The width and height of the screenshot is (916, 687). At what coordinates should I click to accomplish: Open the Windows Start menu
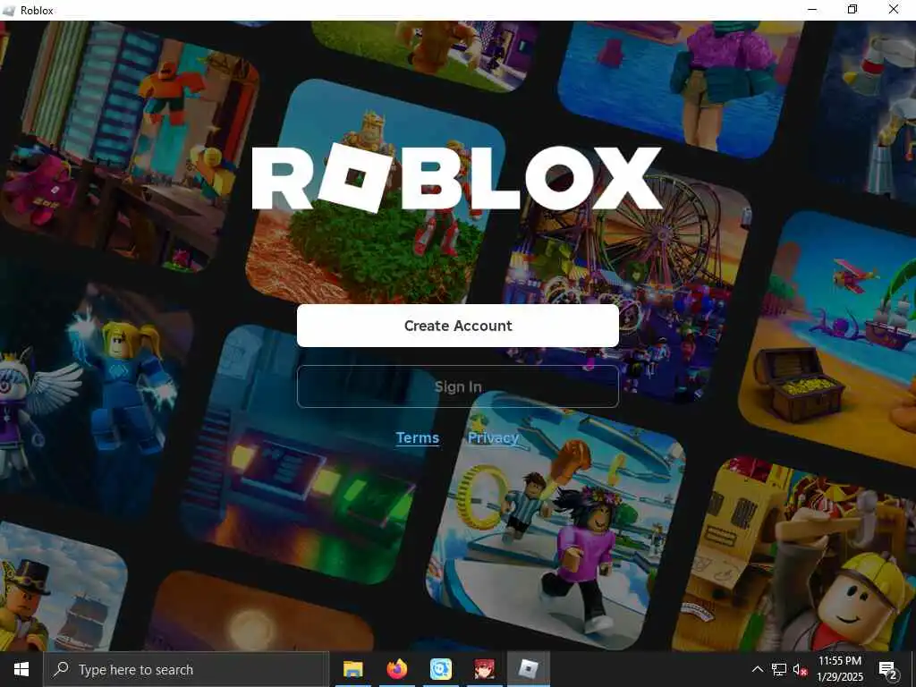pyautogui.click(x=21, y=669)
